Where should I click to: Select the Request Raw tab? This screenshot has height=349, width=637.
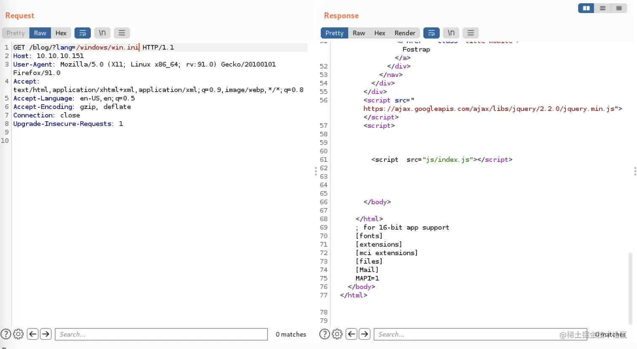coord(40,33)
